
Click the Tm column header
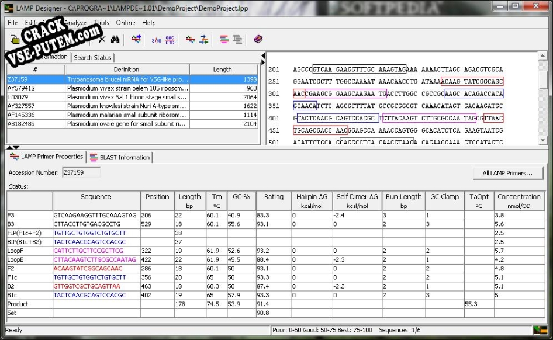coord(217,201)
